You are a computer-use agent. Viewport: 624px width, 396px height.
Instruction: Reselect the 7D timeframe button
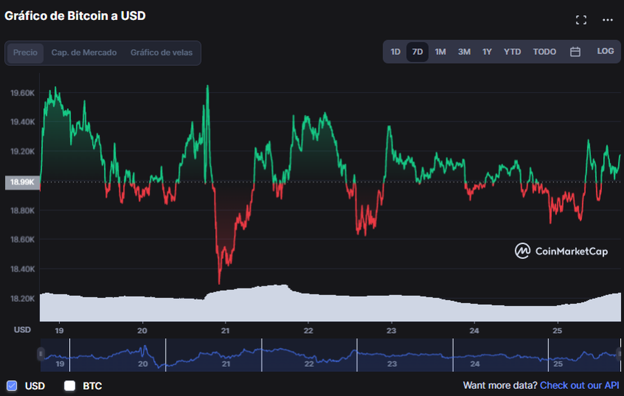point(417,51)
